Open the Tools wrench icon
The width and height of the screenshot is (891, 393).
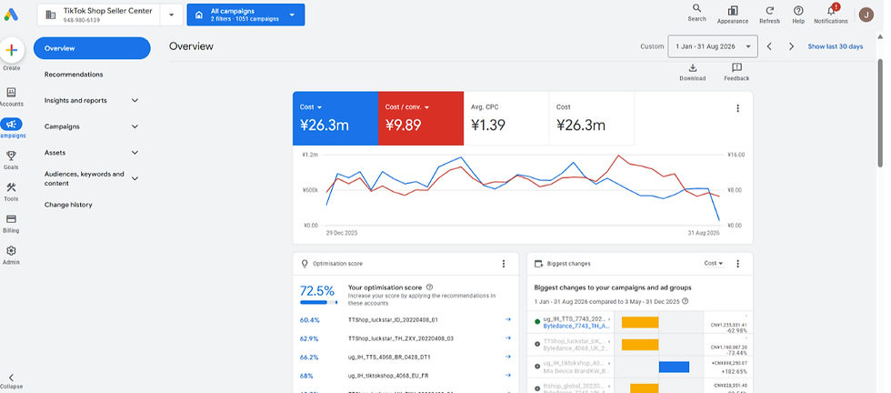[11, 187]
